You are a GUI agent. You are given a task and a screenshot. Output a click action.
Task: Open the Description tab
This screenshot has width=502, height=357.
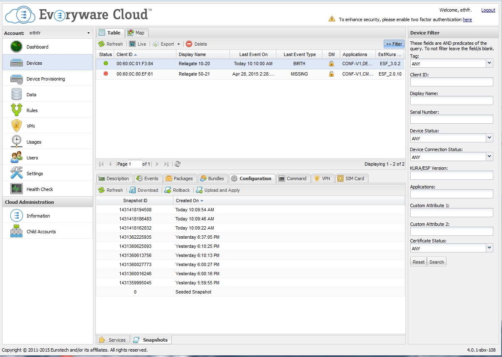click(x=114, y=178)
